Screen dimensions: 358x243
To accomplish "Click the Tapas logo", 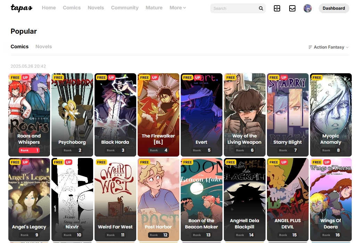I will click(x=22, y=8).
